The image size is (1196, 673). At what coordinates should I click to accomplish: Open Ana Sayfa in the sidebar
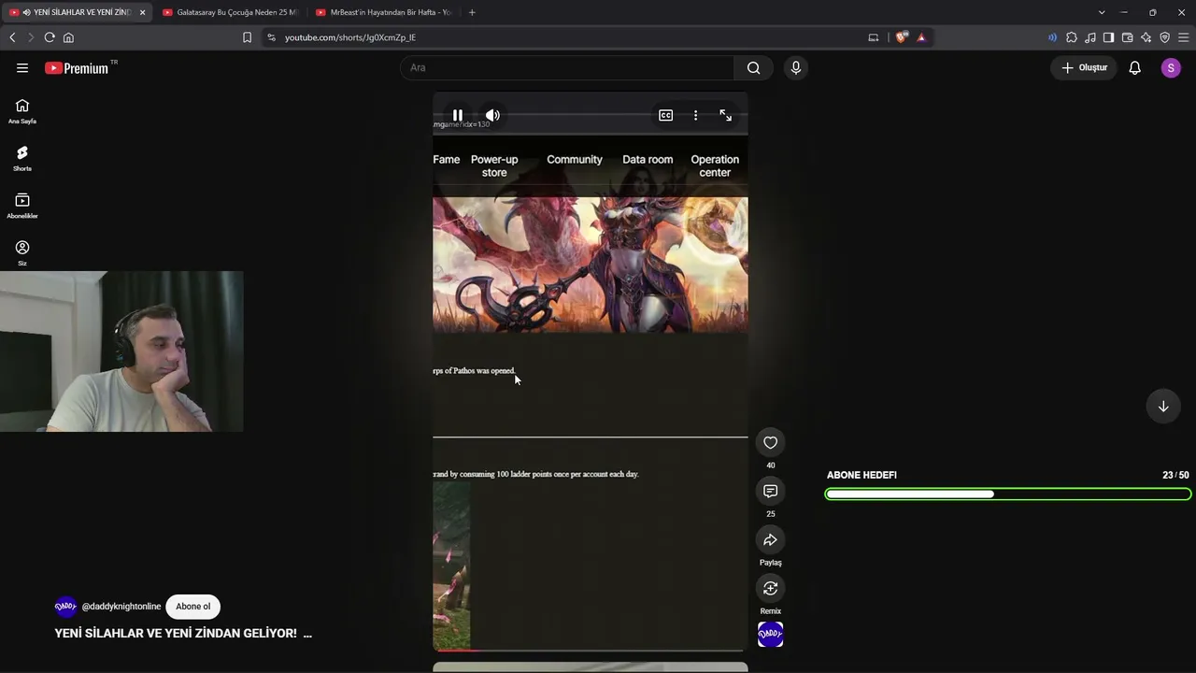22,111
